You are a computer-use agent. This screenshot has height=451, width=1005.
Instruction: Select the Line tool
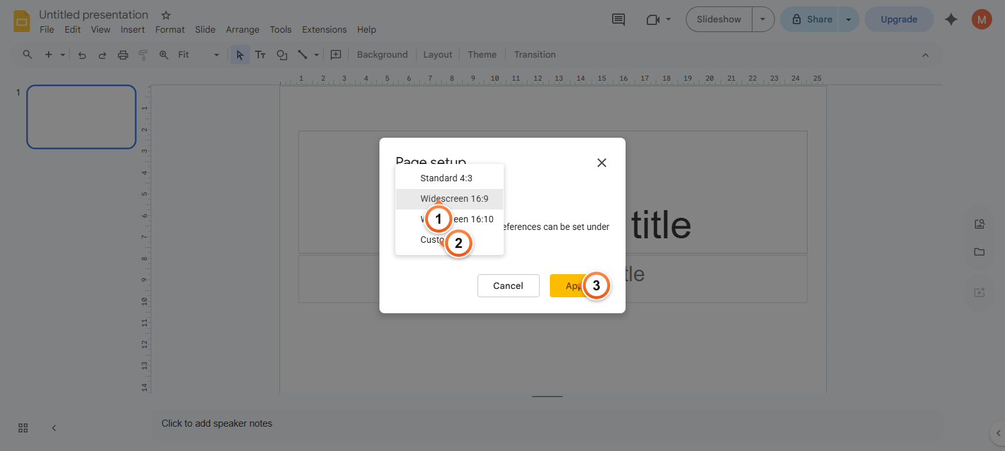click(x=303, y=55)
